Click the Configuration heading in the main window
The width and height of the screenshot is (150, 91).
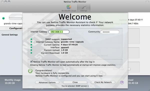pos(16,28)
